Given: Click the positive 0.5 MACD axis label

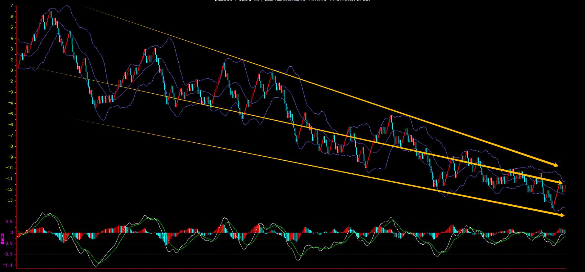Looking at the screenshot, I should 9,222.
